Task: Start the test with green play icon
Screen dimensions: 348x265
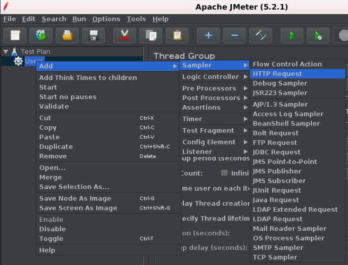Action: click(x=292, y=35)
